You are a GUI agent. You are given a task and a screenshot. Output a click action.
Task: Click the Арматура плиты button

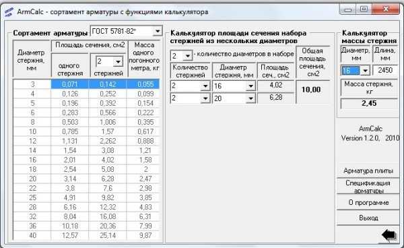pyautogui.click(x=368, y=170)
